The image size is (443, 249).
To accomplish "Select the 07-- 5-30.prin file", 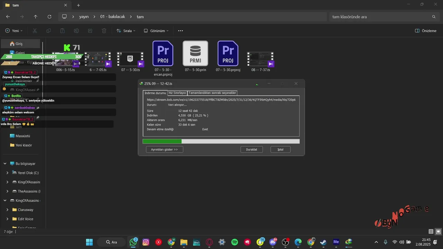I will point(196,56).
